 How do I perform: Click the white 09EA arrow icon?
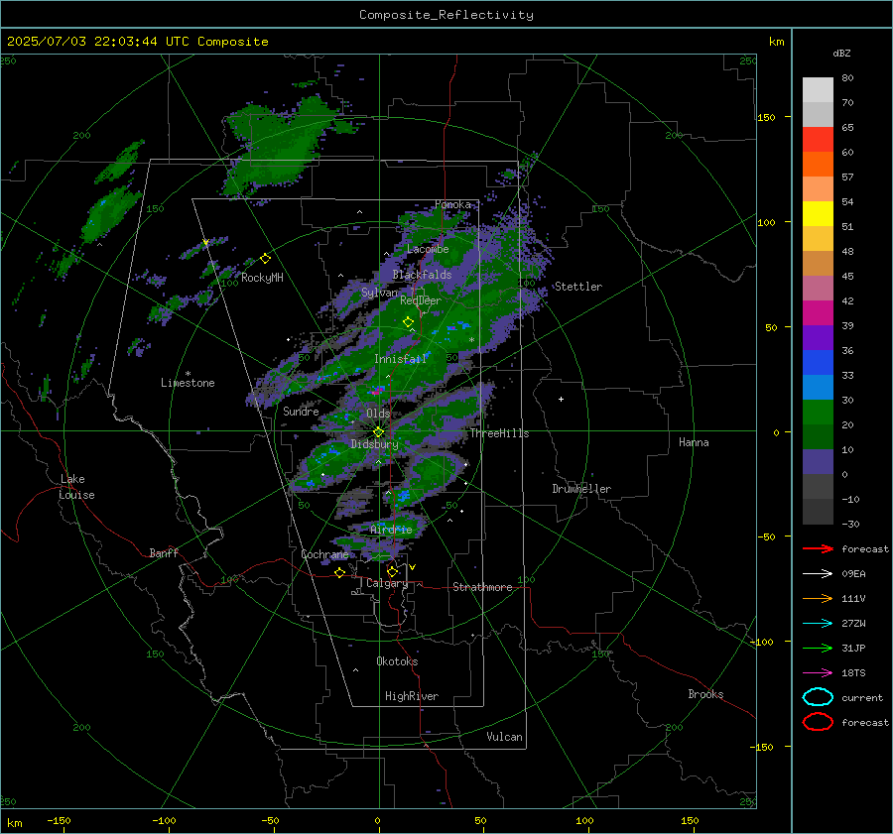[818, 574]
